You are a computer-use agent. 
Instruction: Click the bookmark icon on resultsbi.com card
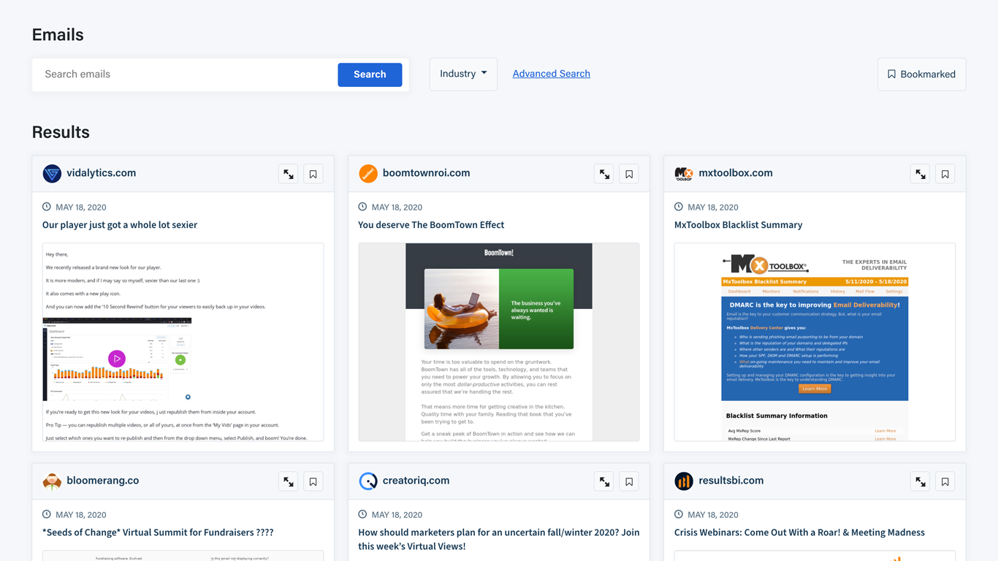tap(945, 481)
